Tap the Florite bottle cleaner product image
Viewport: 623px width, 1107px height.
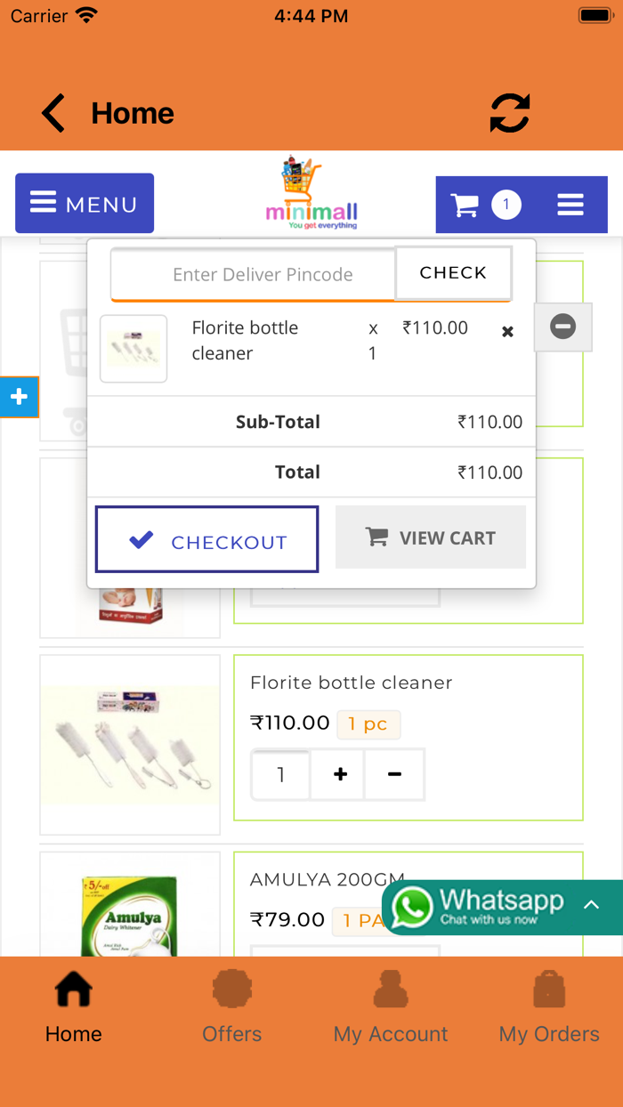point(130,745)
